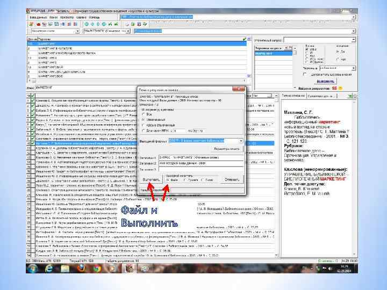The image size is (387, 290).
Task: Launch Firefox from the taskbar
Action: click(81, 269)
